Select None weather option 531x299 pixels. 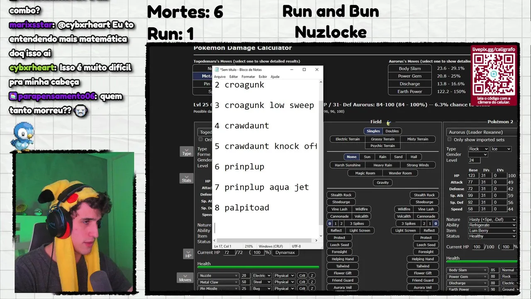click(351, 157)
